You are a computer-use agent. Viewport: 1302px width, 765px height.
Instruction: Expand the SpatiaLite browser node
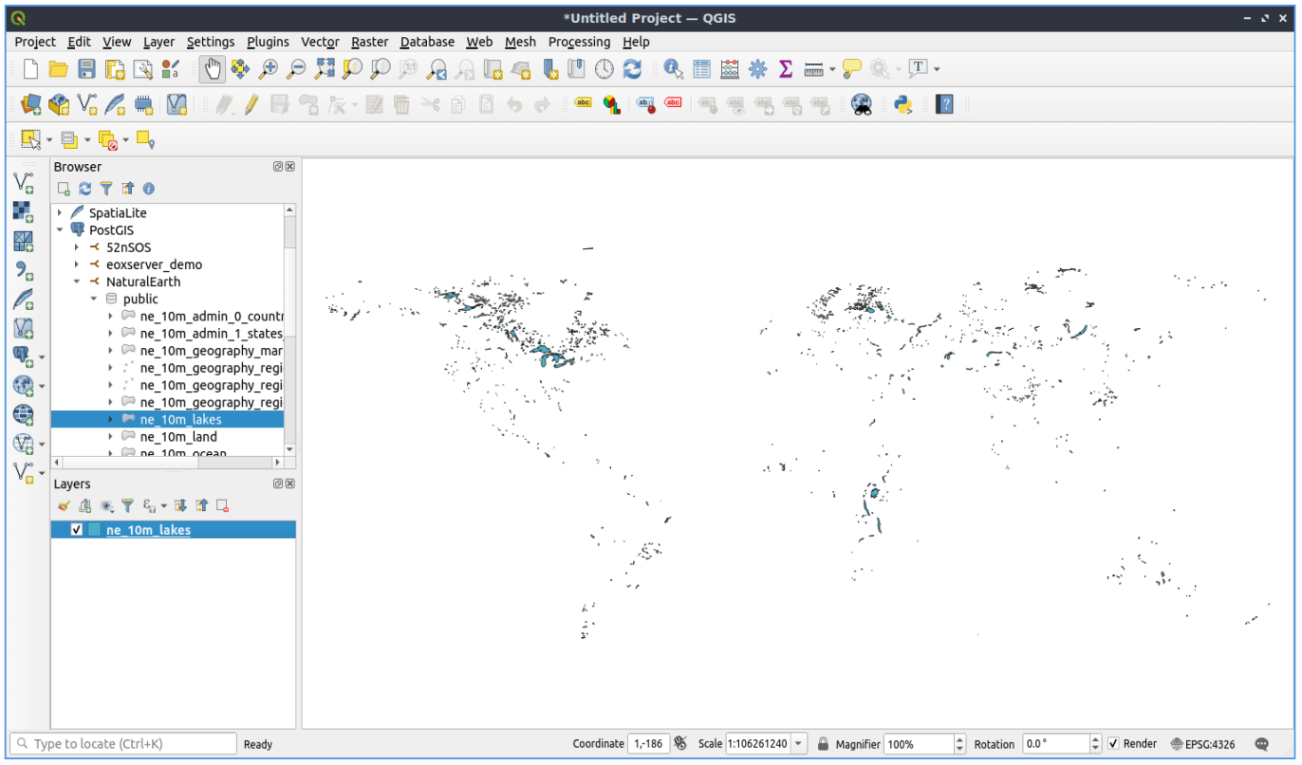[60, 213]
